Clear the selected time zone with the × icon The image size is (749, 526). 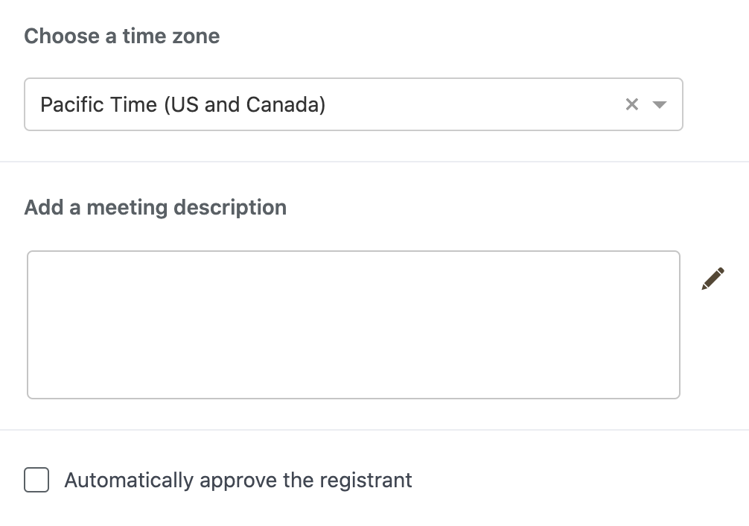(632, 104)
